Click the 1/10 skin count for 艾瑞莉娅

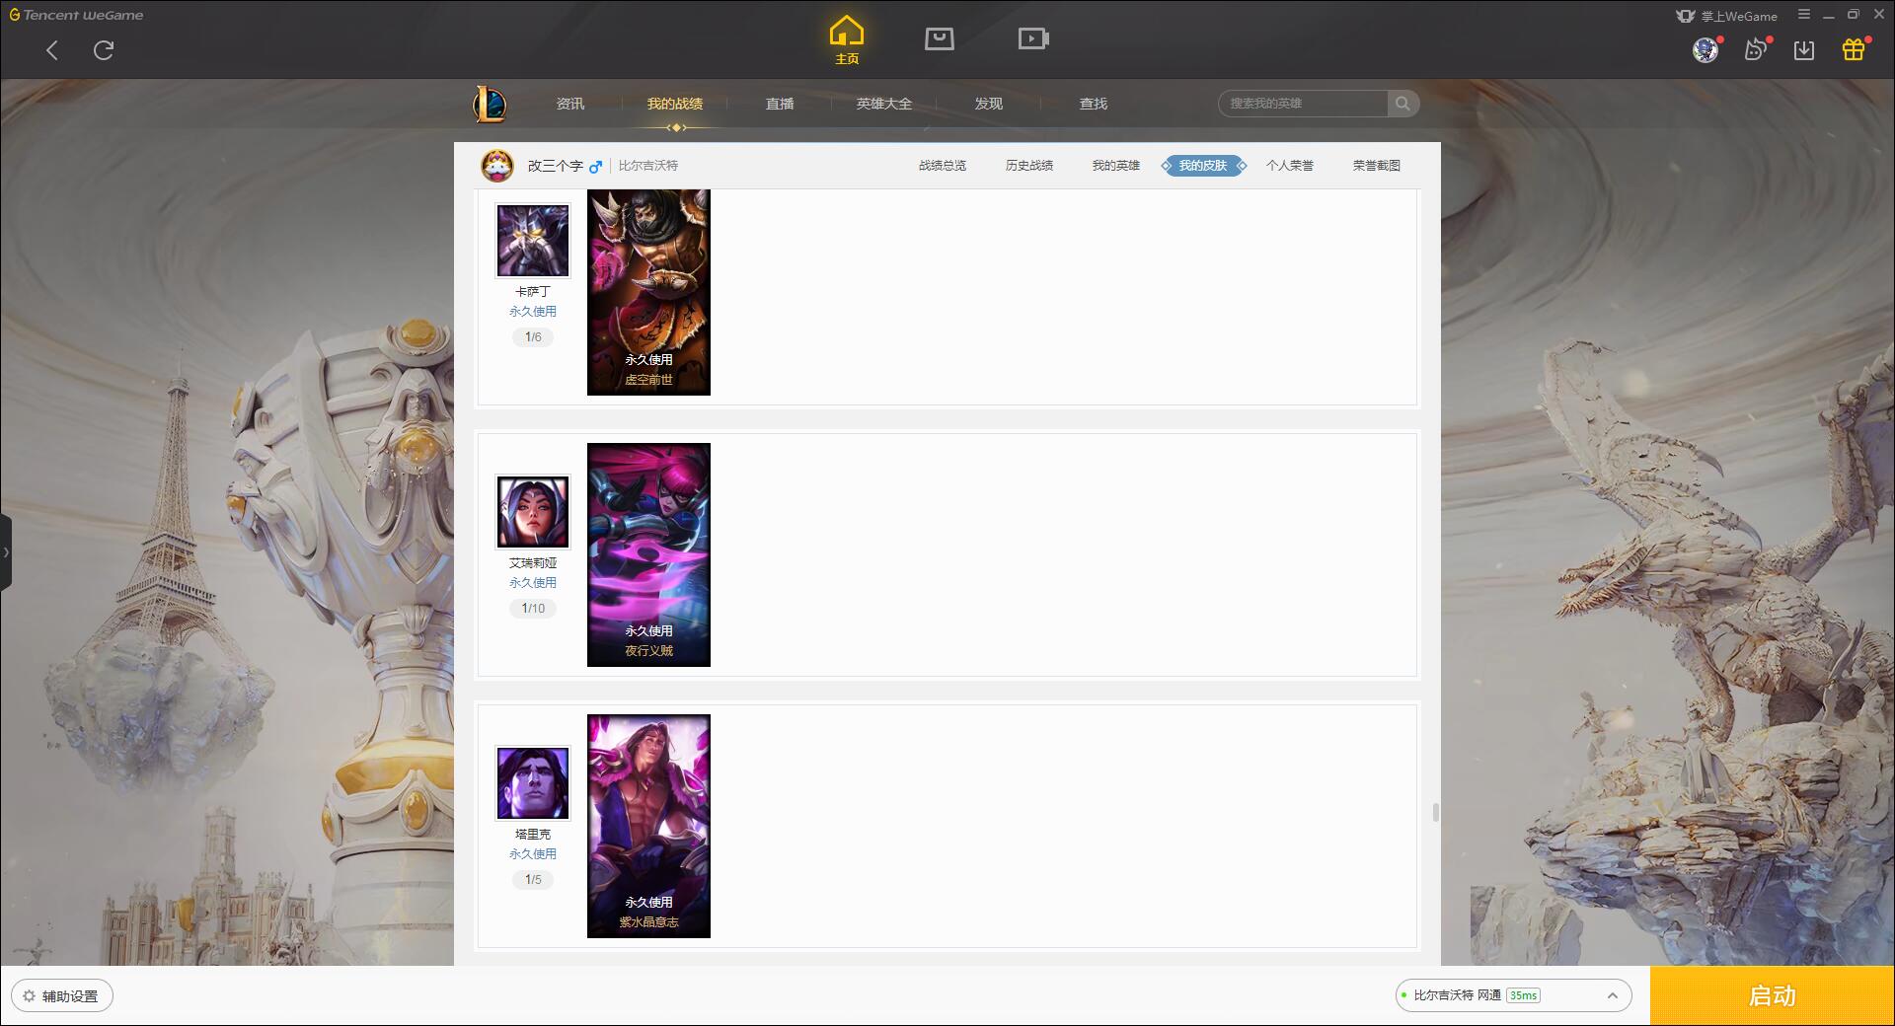[x=533, y=609]
